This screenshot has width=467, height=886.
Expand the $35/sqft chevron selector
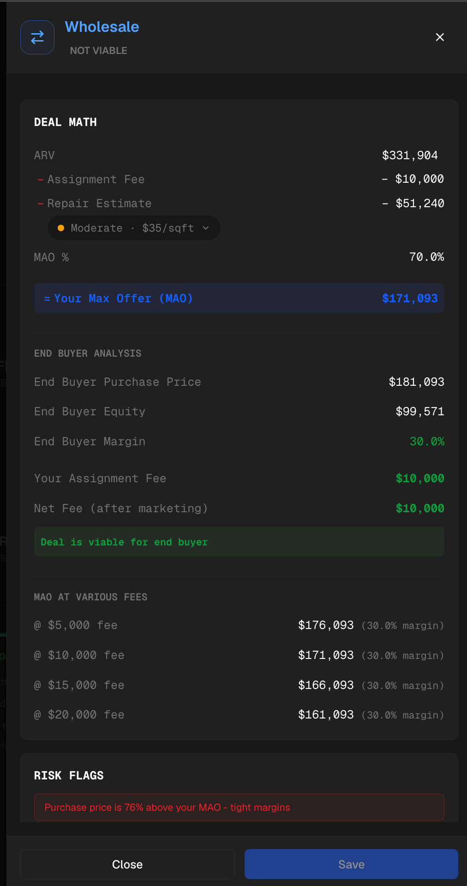pos(206,227)
